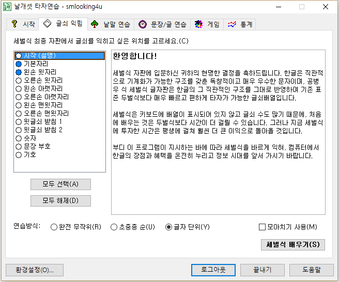Image resolution: width=339 pixels, height=282 pixels.
Task: Check the 기호 item
Action: click(19, 155)
